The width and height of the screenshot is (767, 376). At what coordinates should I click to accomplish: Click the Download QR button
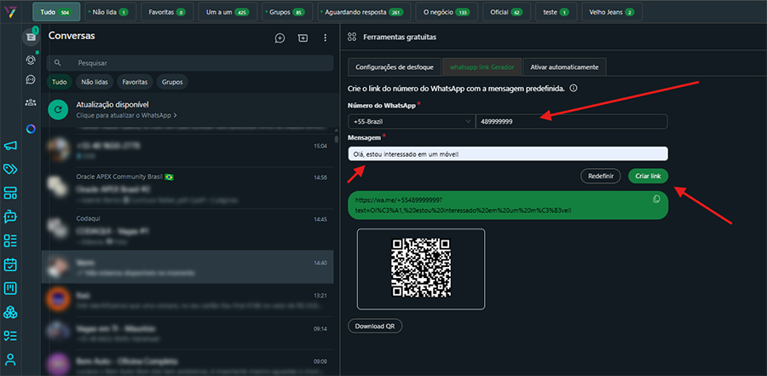tap(375, 326)
